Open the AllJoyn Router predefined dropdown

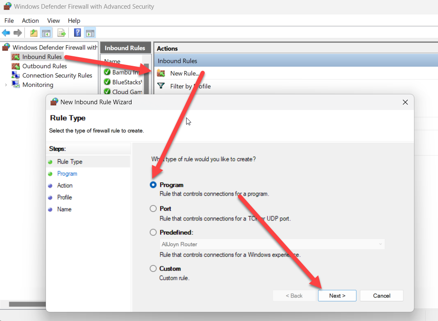click(380, 244)
